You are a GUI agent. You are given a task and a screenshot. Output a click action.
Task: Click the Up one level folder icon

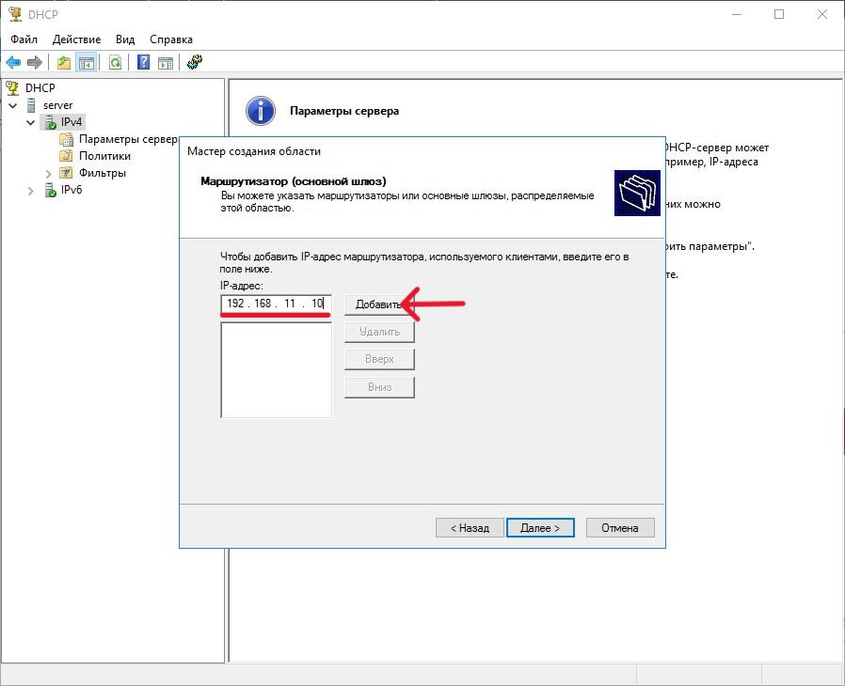64,62
